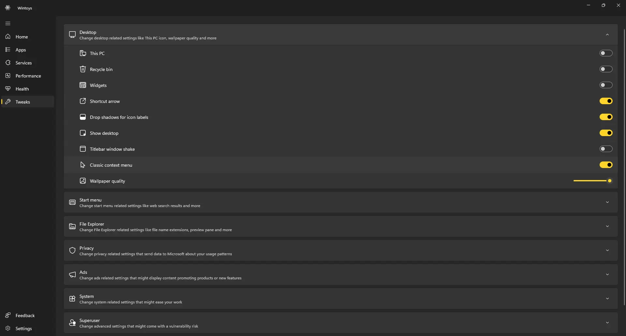This screenshot has height=336, width=626.
Task: Click the Wintoys title text
Action: [x=25, y=8]
